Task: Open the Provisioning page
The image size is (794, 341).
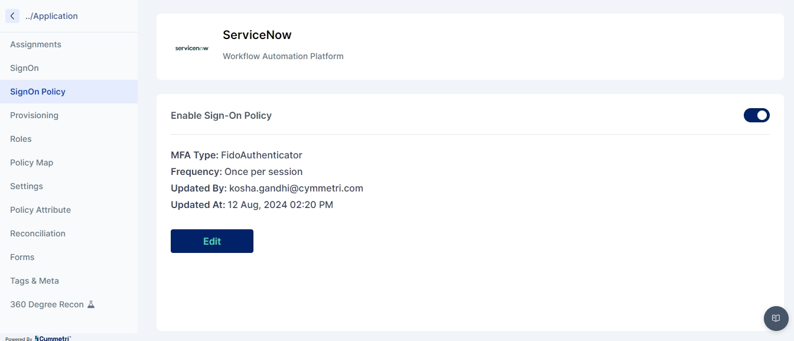Action: pos(34,115)
